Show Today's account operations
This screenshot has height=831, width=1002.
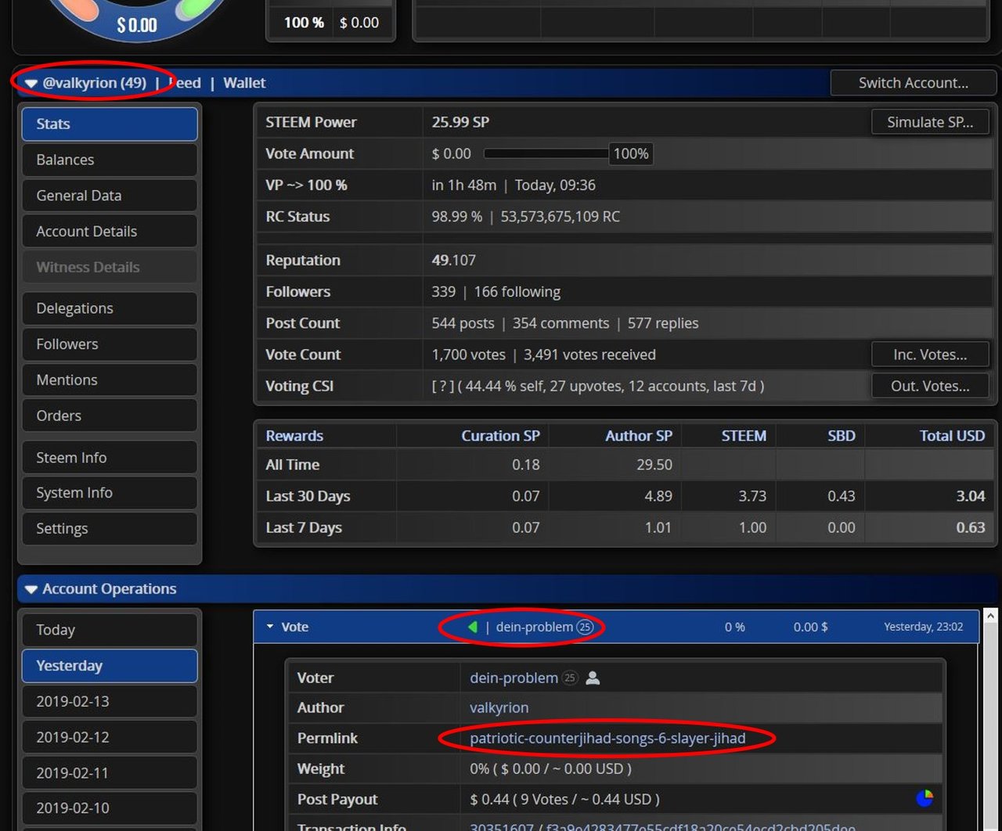110,630
